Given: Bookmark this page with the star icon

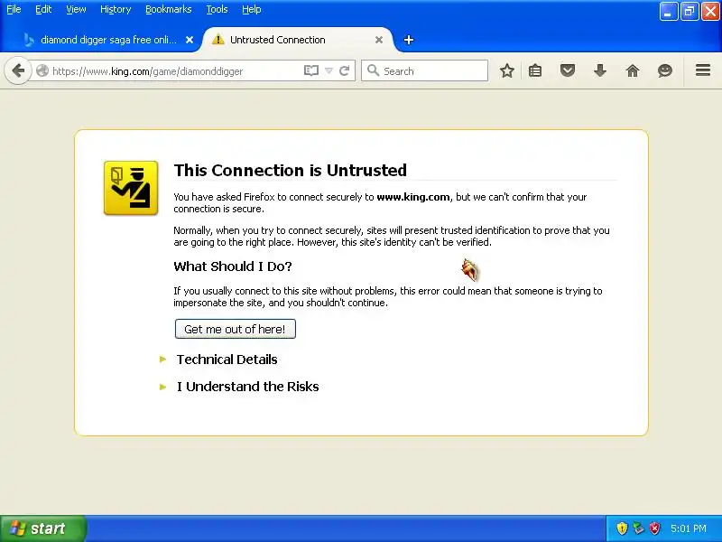Looking at the screenshot, I should [507, 71].
